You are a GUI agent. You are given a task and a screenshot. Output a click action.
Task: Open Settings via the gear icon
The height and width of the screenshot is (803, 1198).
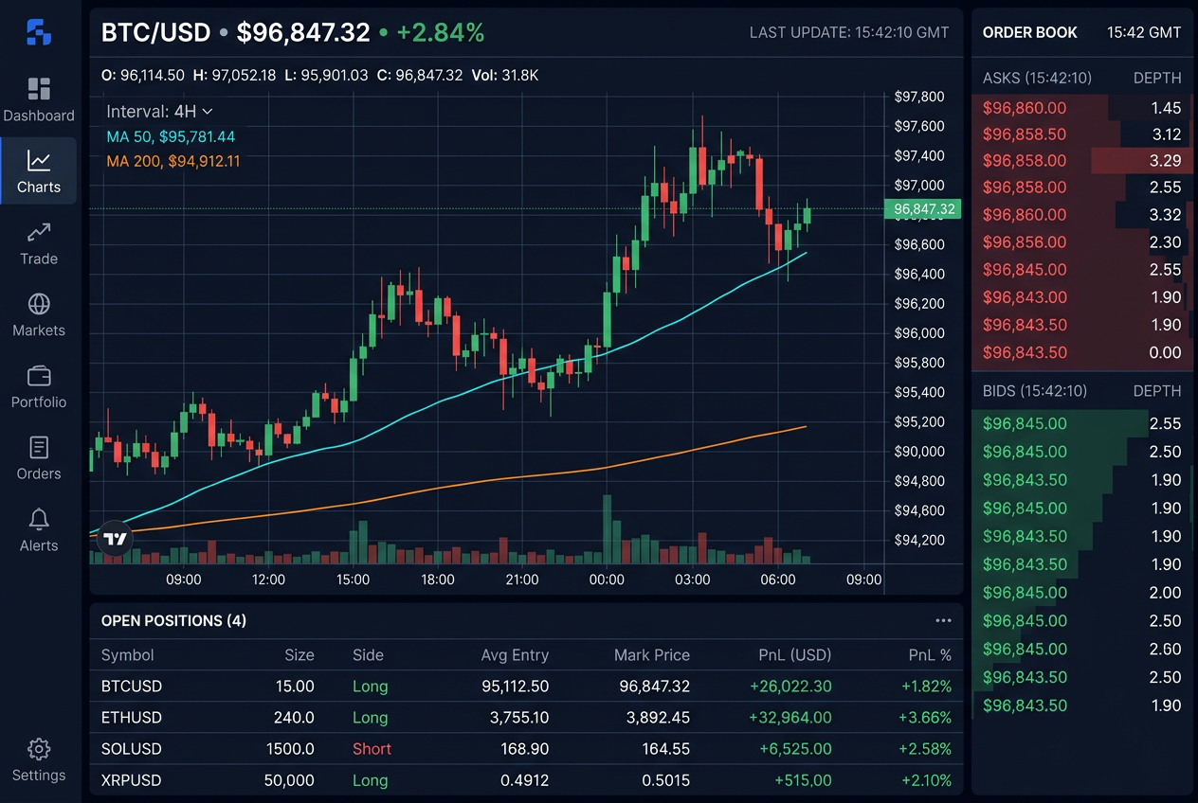39,750
